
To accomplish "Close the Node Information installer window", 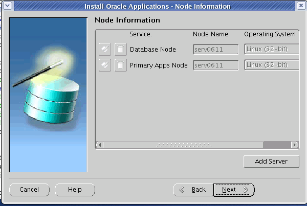I will point(301,6).
